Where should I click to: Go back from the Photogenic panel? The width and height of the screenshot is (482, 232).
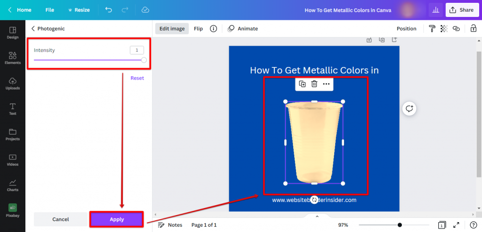point(33,29)
